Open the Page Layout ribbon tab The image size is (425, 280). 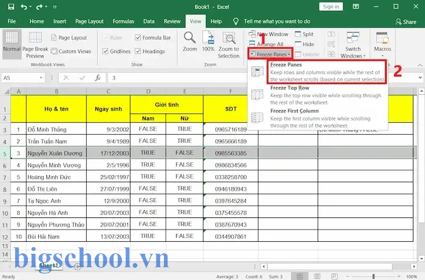(89, 21)
